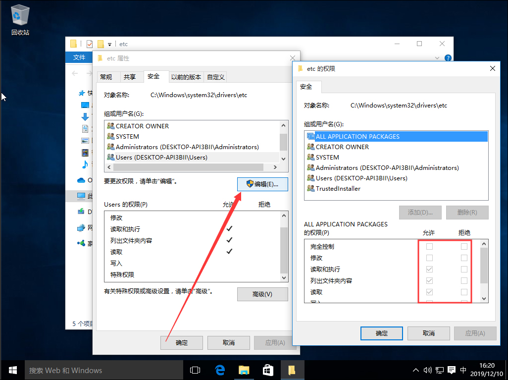Launch the Store from the taskbar
Viewport: 508px width, 380px height.
tap(268, 370)
